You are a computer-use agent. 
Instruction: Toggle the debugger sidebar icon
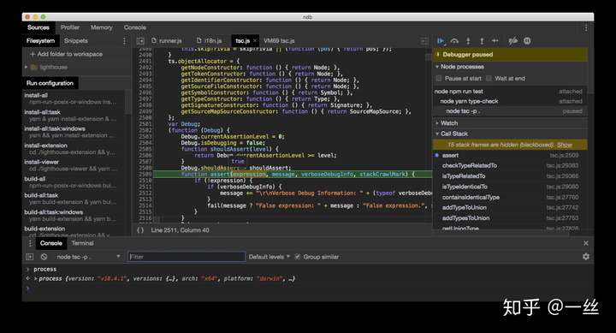[424, 41]
